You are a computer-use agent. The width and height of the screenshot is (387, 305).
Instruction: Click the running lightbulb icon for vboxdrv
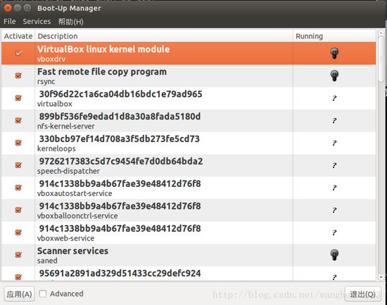334,53
